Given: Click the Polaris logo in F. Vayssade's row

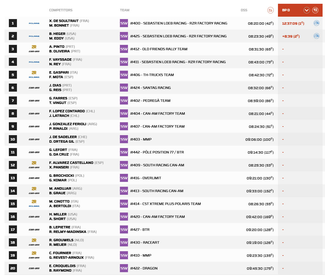Looking at the screenshot, I should click(x=34, y=62).
